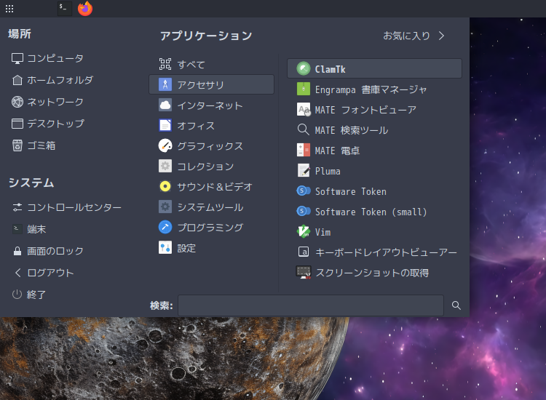The width and height of the screenshot is (546, 400).
Task: Select the インターネット category
Action: [x=211, y=105]
